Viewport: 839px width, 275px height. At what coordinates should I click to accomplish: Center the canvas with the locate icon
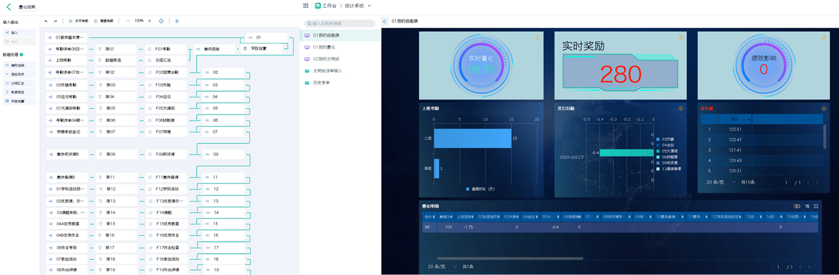click(x=161, y=21)
